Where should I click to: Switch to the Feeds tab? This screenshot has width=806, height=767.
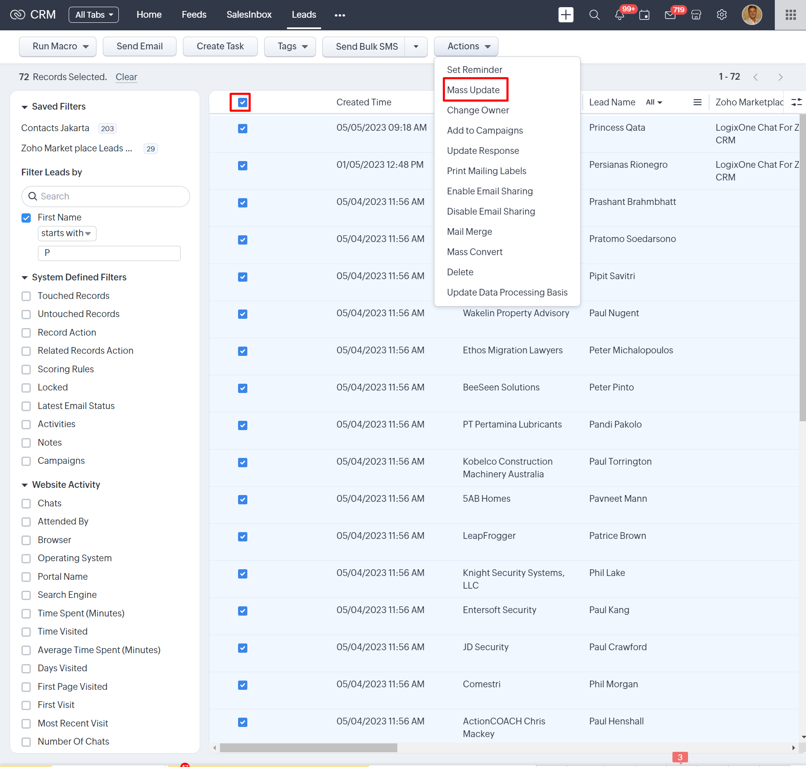[194, 15]
